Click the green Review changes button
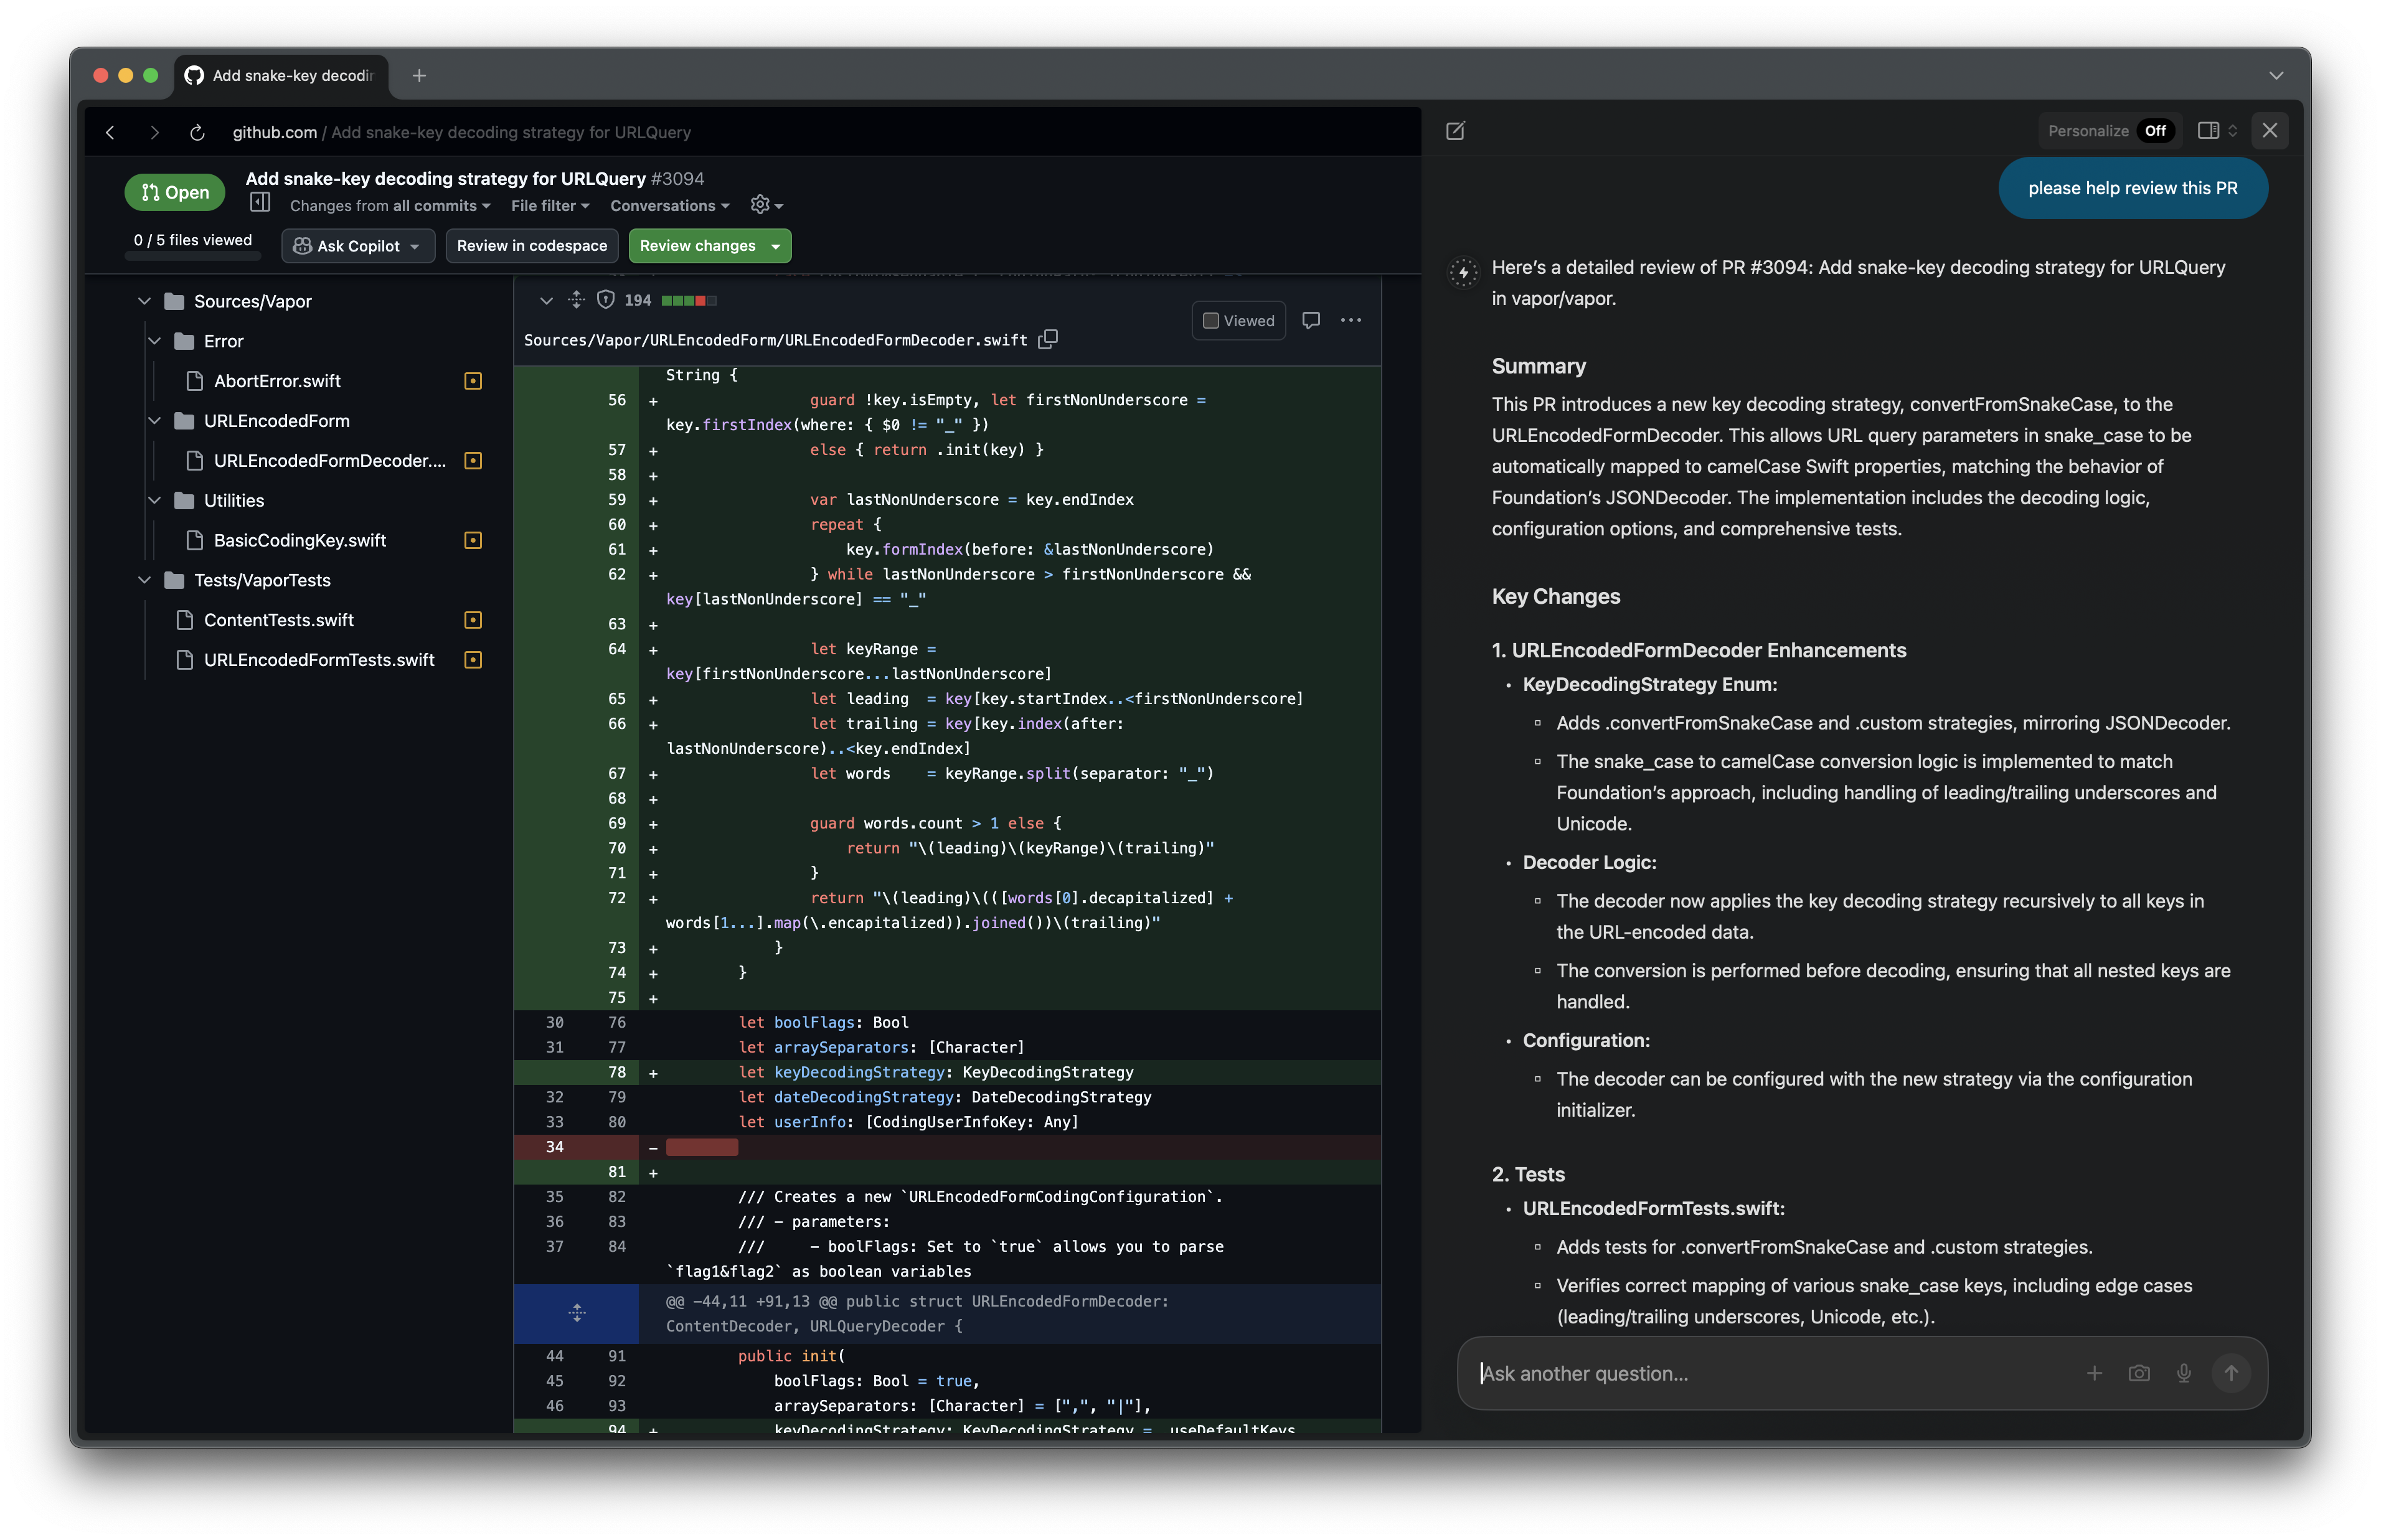The height and width of the screenshot is (1540, 2381). click(709, 246)
